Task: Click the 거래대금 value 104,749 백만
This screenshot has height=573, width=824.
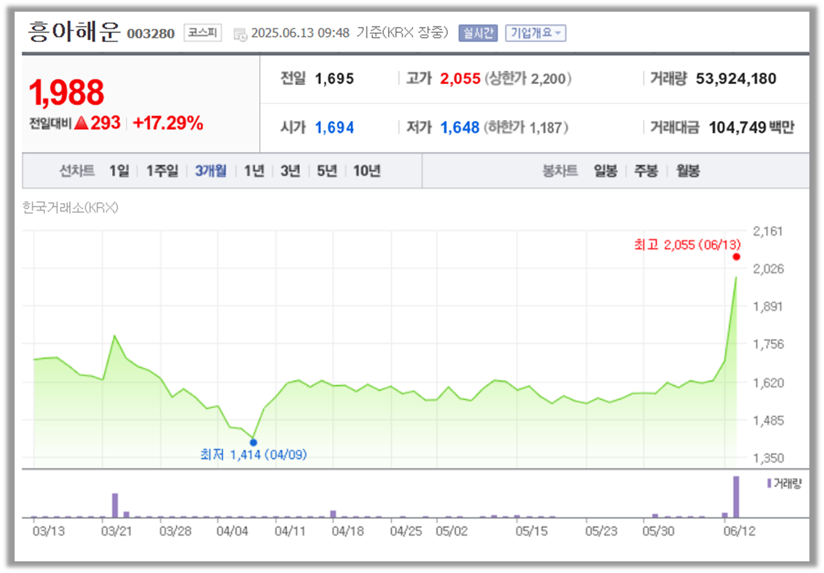Action: [752, 128]
